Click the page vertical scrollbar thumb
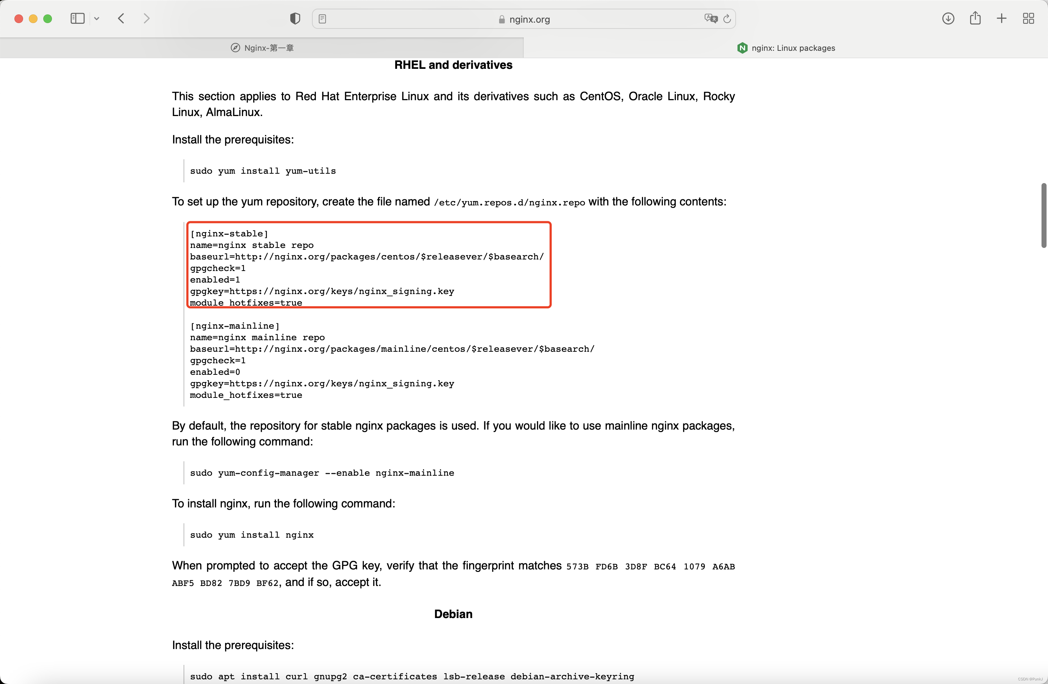 [1043, 216]
